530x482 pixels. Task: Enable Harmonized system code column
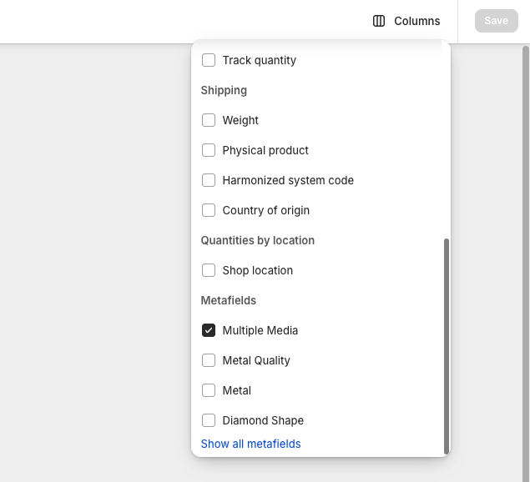point(209,180)
